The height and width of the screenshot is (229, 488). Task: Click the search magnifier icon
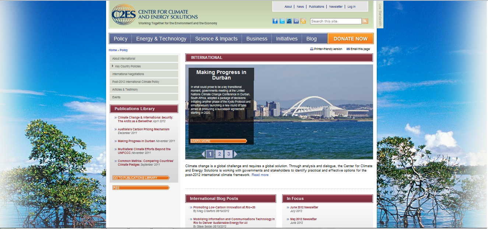point(365,21)
